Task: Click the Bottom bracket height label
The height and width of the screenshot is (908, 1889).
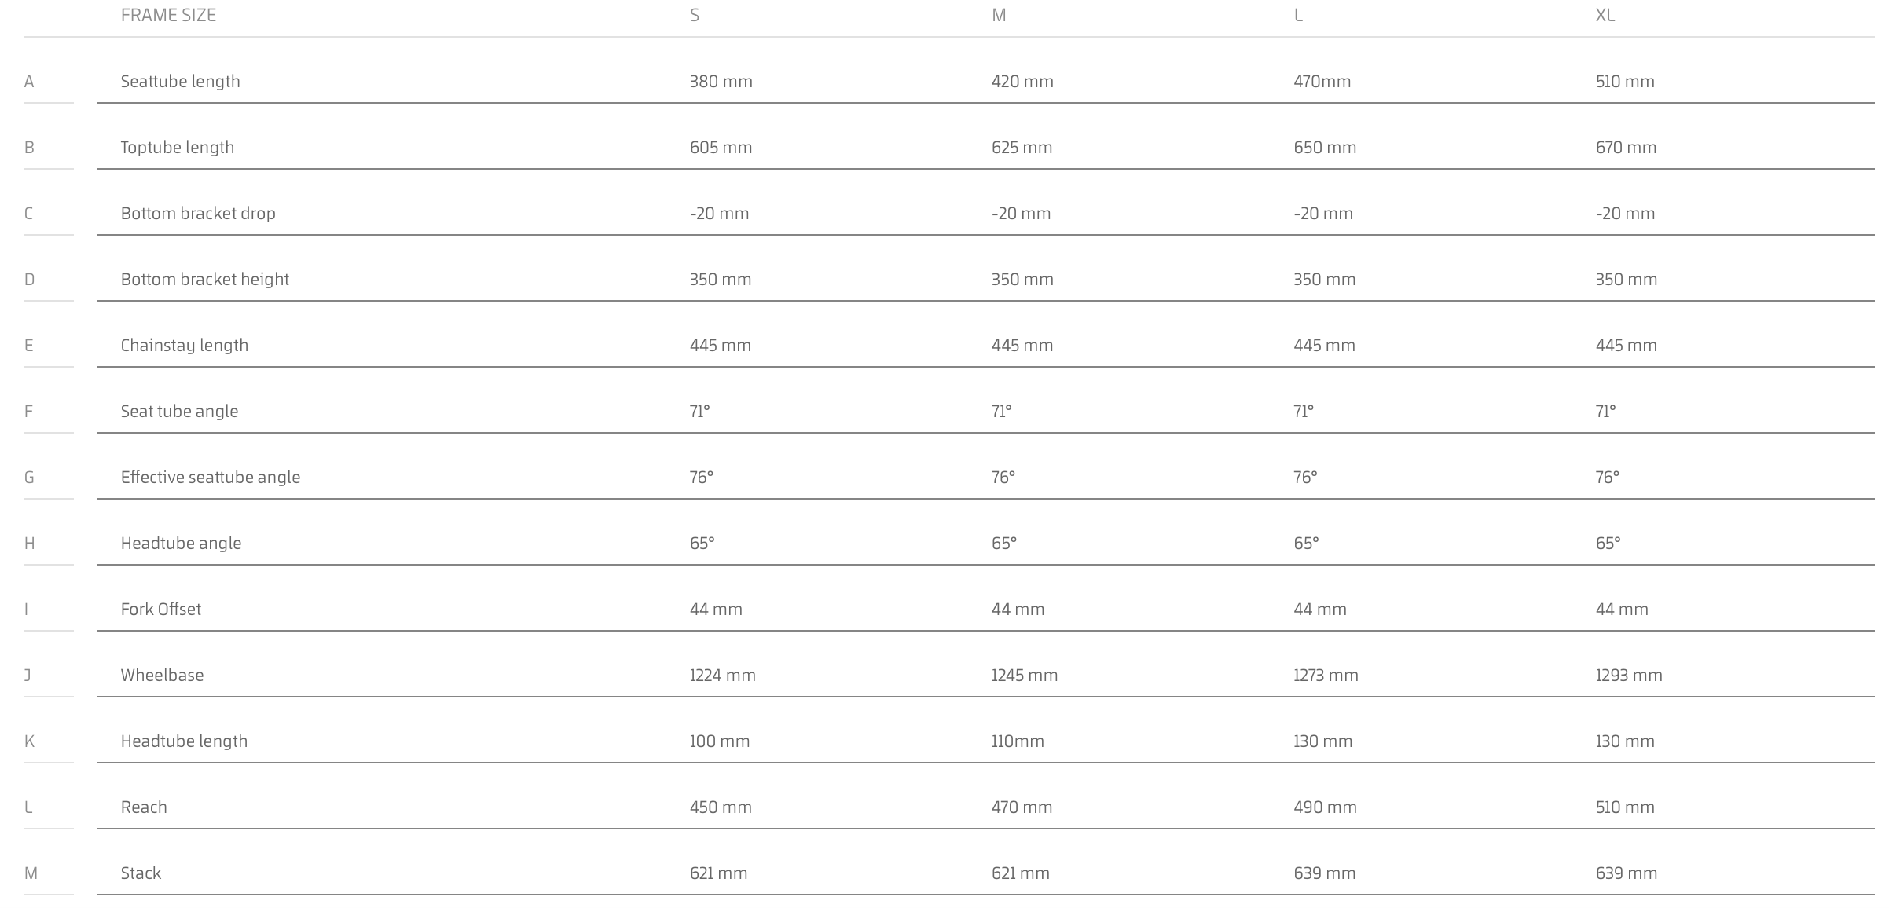Action: [x=204, y=280]
